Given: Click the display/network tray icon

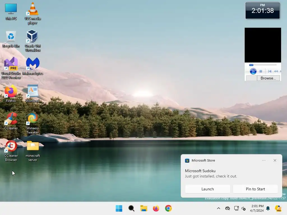Looking at the screenshot, I should 236,208.
